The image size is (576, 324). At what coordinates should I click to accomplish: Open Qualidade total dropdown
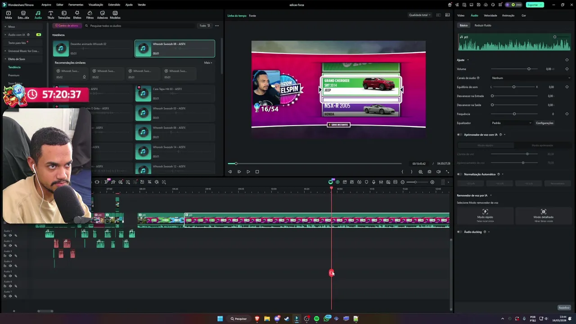click(419, 15)
